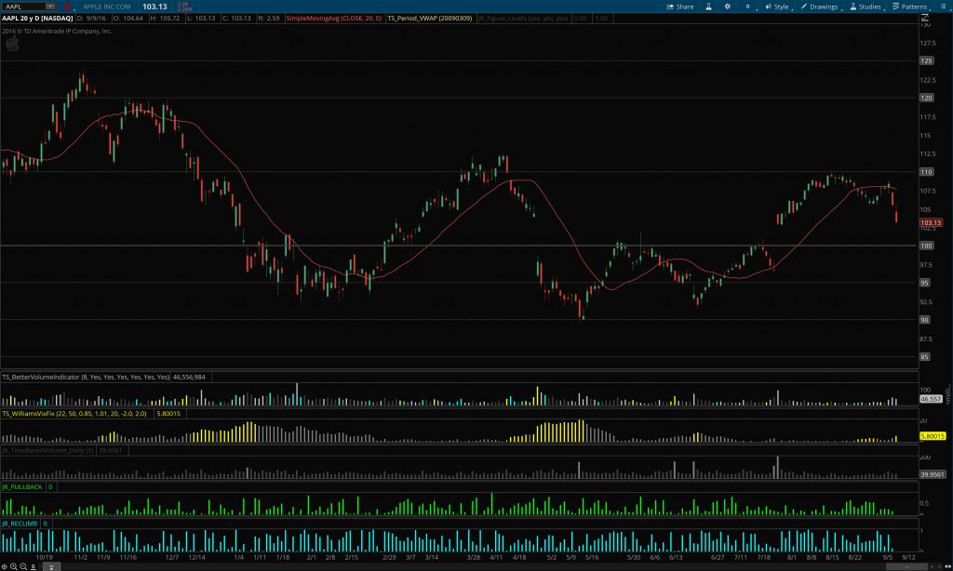Open the Studies menu
The image size is (953, 571).
click(866, 7)
